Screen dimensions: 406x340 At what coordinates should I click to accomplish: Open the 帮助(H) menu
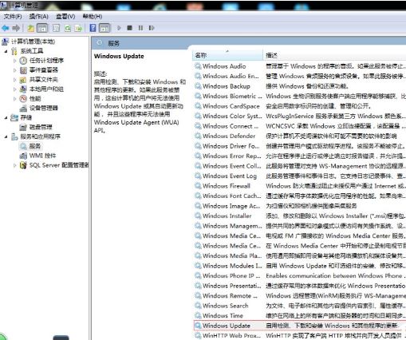tap(93, 17)
